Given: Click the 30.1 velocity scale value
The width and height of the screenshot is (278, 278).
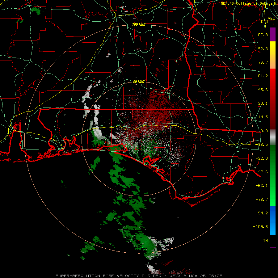Looking at the screenshot, I should 263,103.
